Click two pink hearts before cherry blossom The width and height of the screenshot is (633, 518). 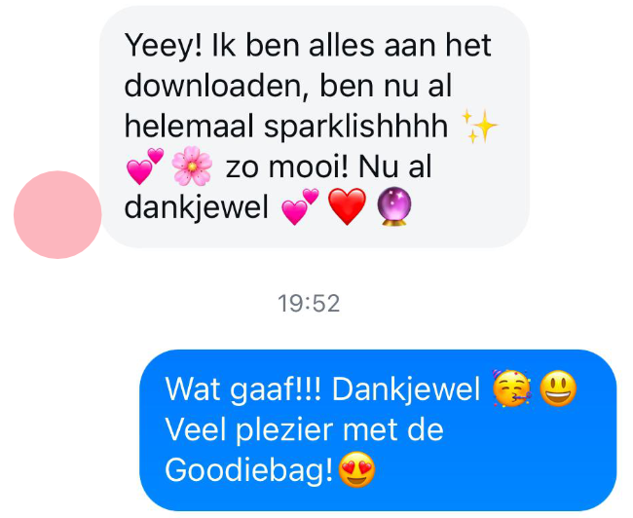click(145, 166)
